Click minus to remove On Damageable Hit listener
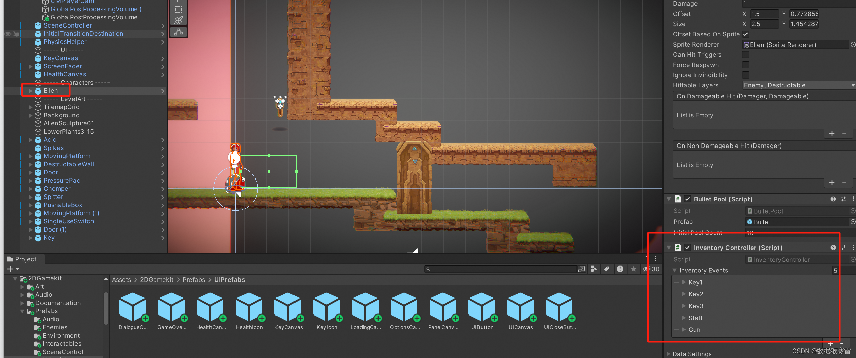 pyautogui.click(x=844, y=133)
